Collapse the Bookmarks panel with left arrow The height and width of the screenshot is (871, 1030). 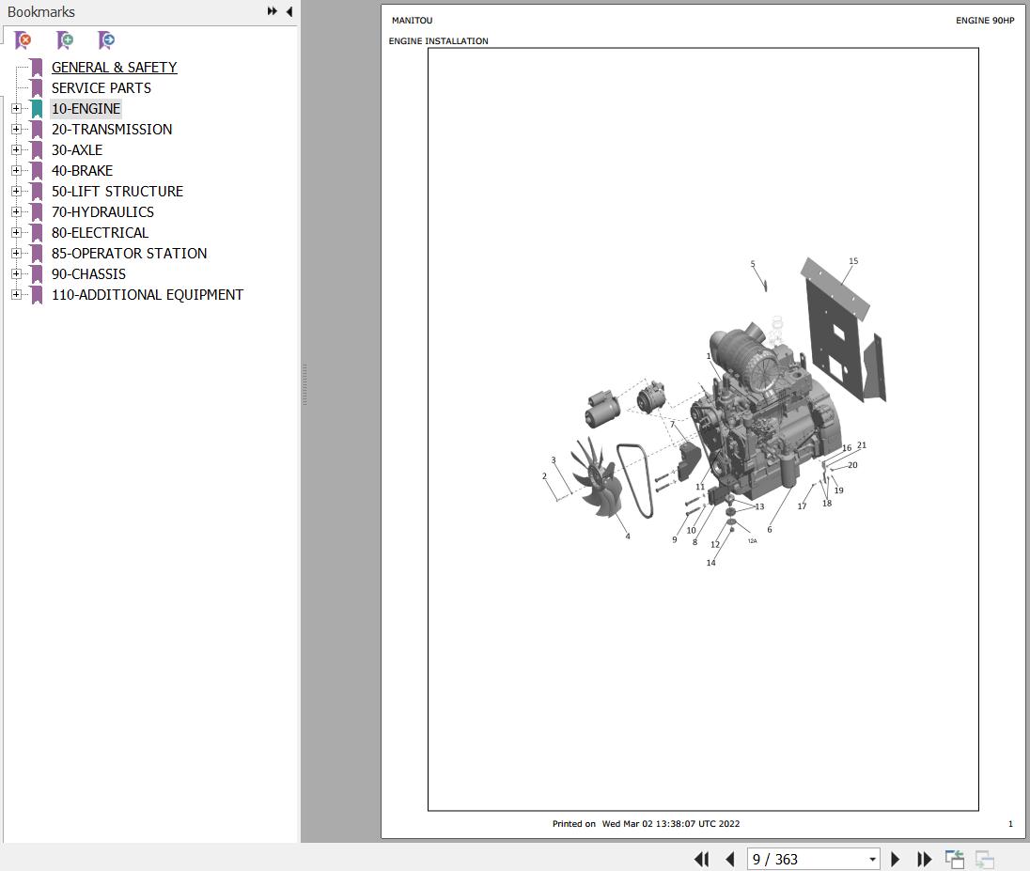(289, 11)
